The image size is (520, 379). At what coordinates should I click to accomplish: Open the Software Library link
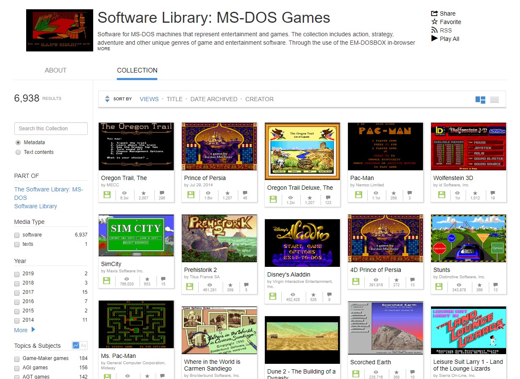tap(35, 206)
